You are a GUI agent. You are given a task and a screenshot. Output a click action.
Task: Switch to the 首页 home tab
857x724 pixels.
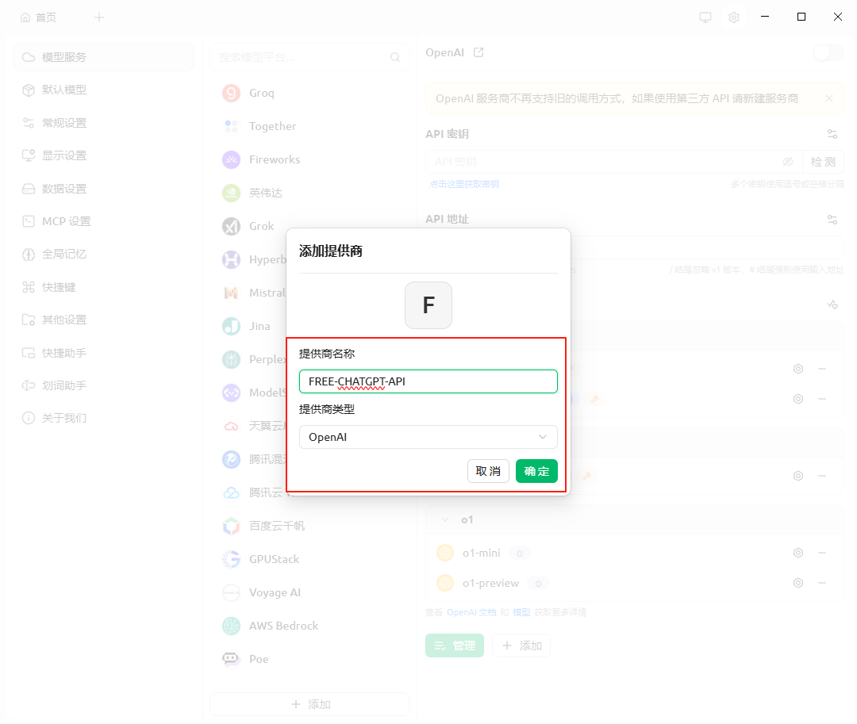click(38, 17)
